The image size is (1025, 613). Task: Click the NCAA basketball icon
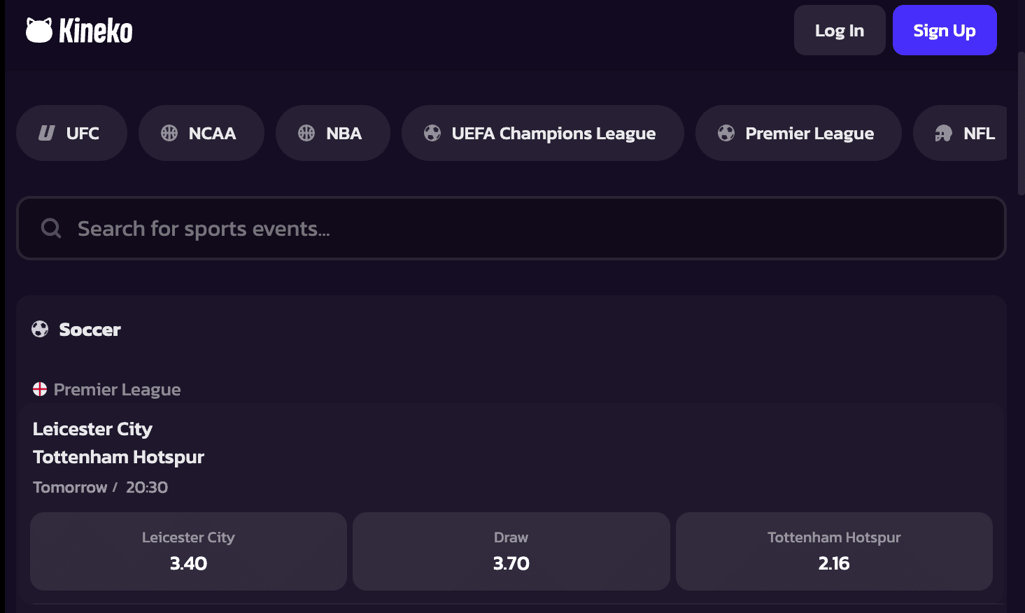[x=169, y=133]
